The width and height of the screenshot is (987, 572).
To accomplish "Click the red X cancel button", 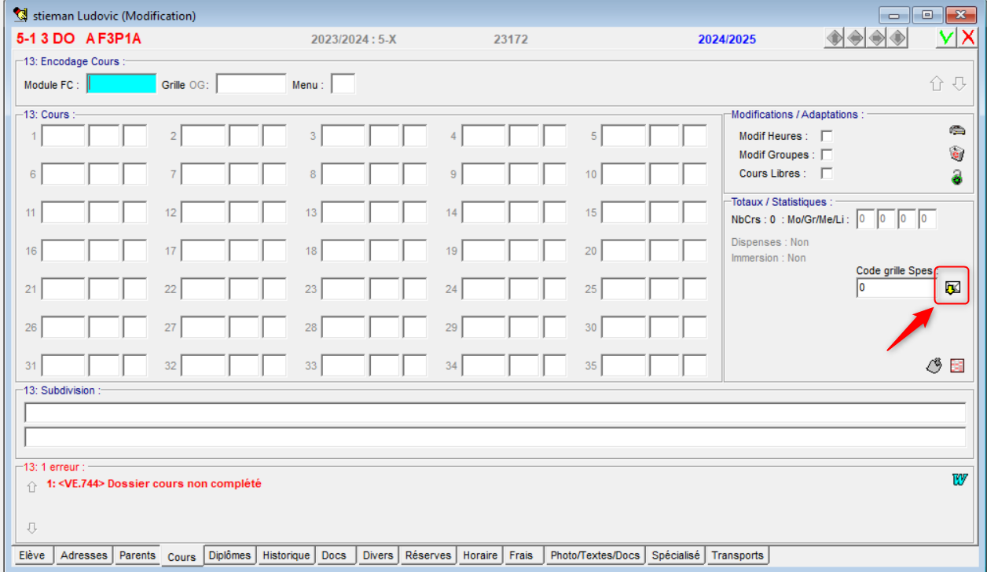I will tap(967, 38).
